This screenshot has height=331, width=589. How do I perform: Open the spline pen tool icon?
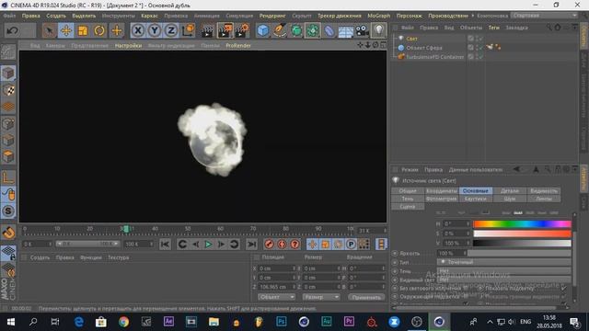point(280,30)
